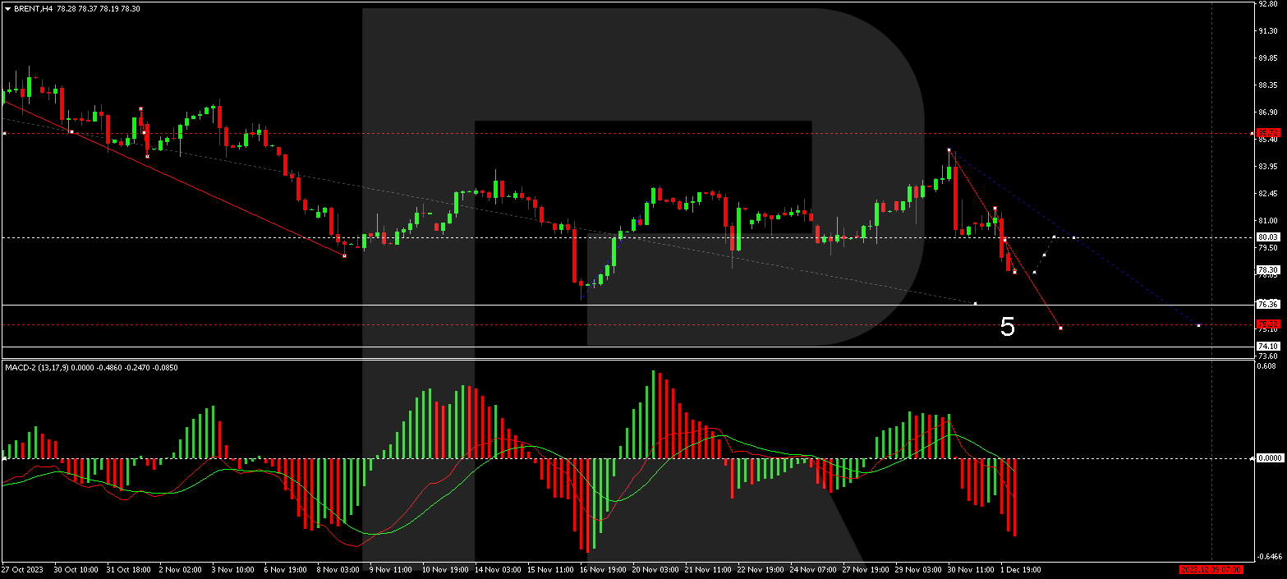Click the 1 Dec 19:00 time axis label
1287x579 pixels.
pos(1020,569)
